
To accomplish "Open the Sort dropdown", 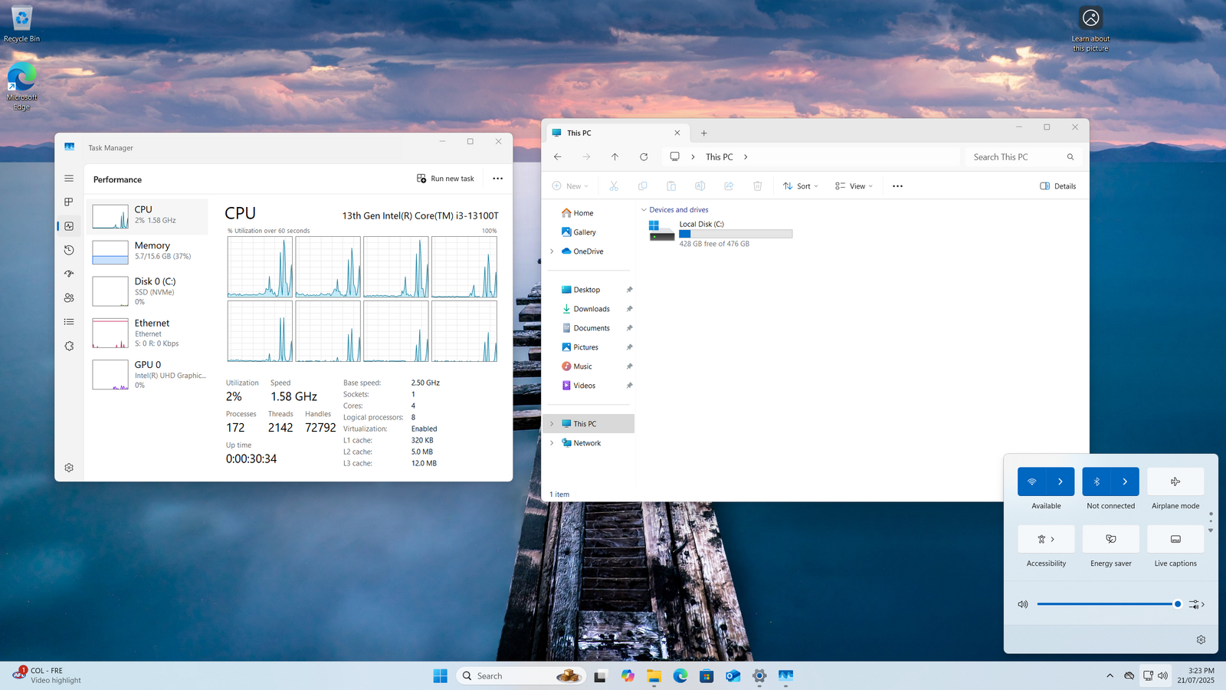I will tap(801, 186).
